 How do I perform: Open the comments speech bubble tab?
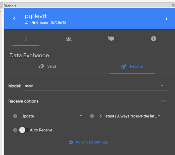click(x=111, y=39)
